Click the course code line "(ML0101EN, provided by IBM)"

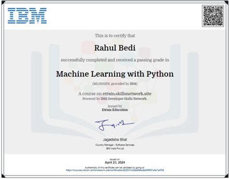114,83
